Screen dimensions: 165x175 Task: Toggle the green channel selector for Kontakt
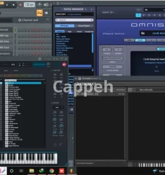(x=15, y=30)
